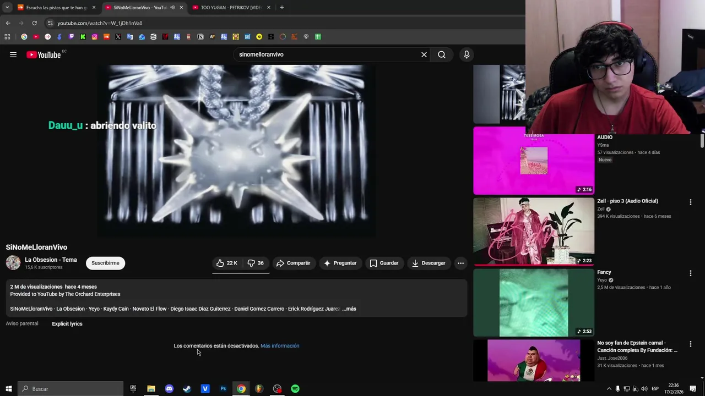Click the Chrome address bar URL
The height and width of the screenshot is (396, 705).
click(100, 23)
